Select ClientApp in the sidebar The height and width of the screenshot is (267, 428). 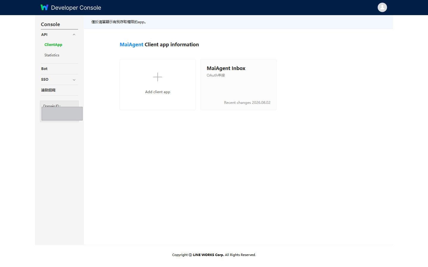(x=53, y=45)
